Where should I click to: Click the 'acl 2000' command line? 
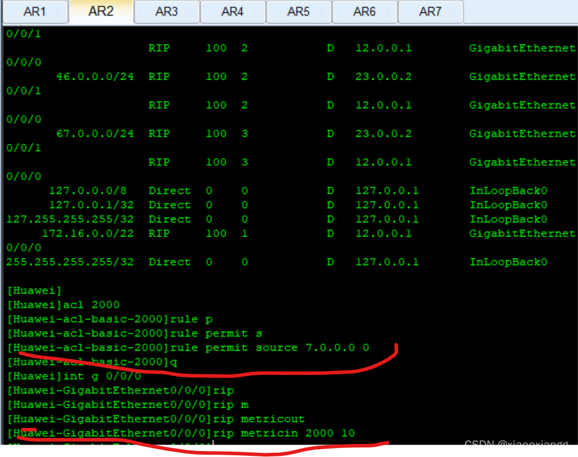64,305
